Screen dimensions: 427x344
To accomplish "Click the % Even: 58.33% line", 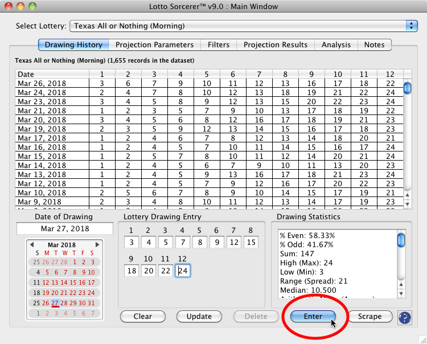I will (307, 235).
